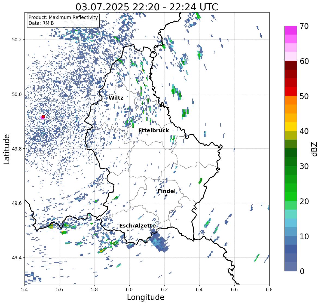Click the yellow colorbar swatch above 40
The height and width of the screenshot is (304, 321).
coord(291,127)
